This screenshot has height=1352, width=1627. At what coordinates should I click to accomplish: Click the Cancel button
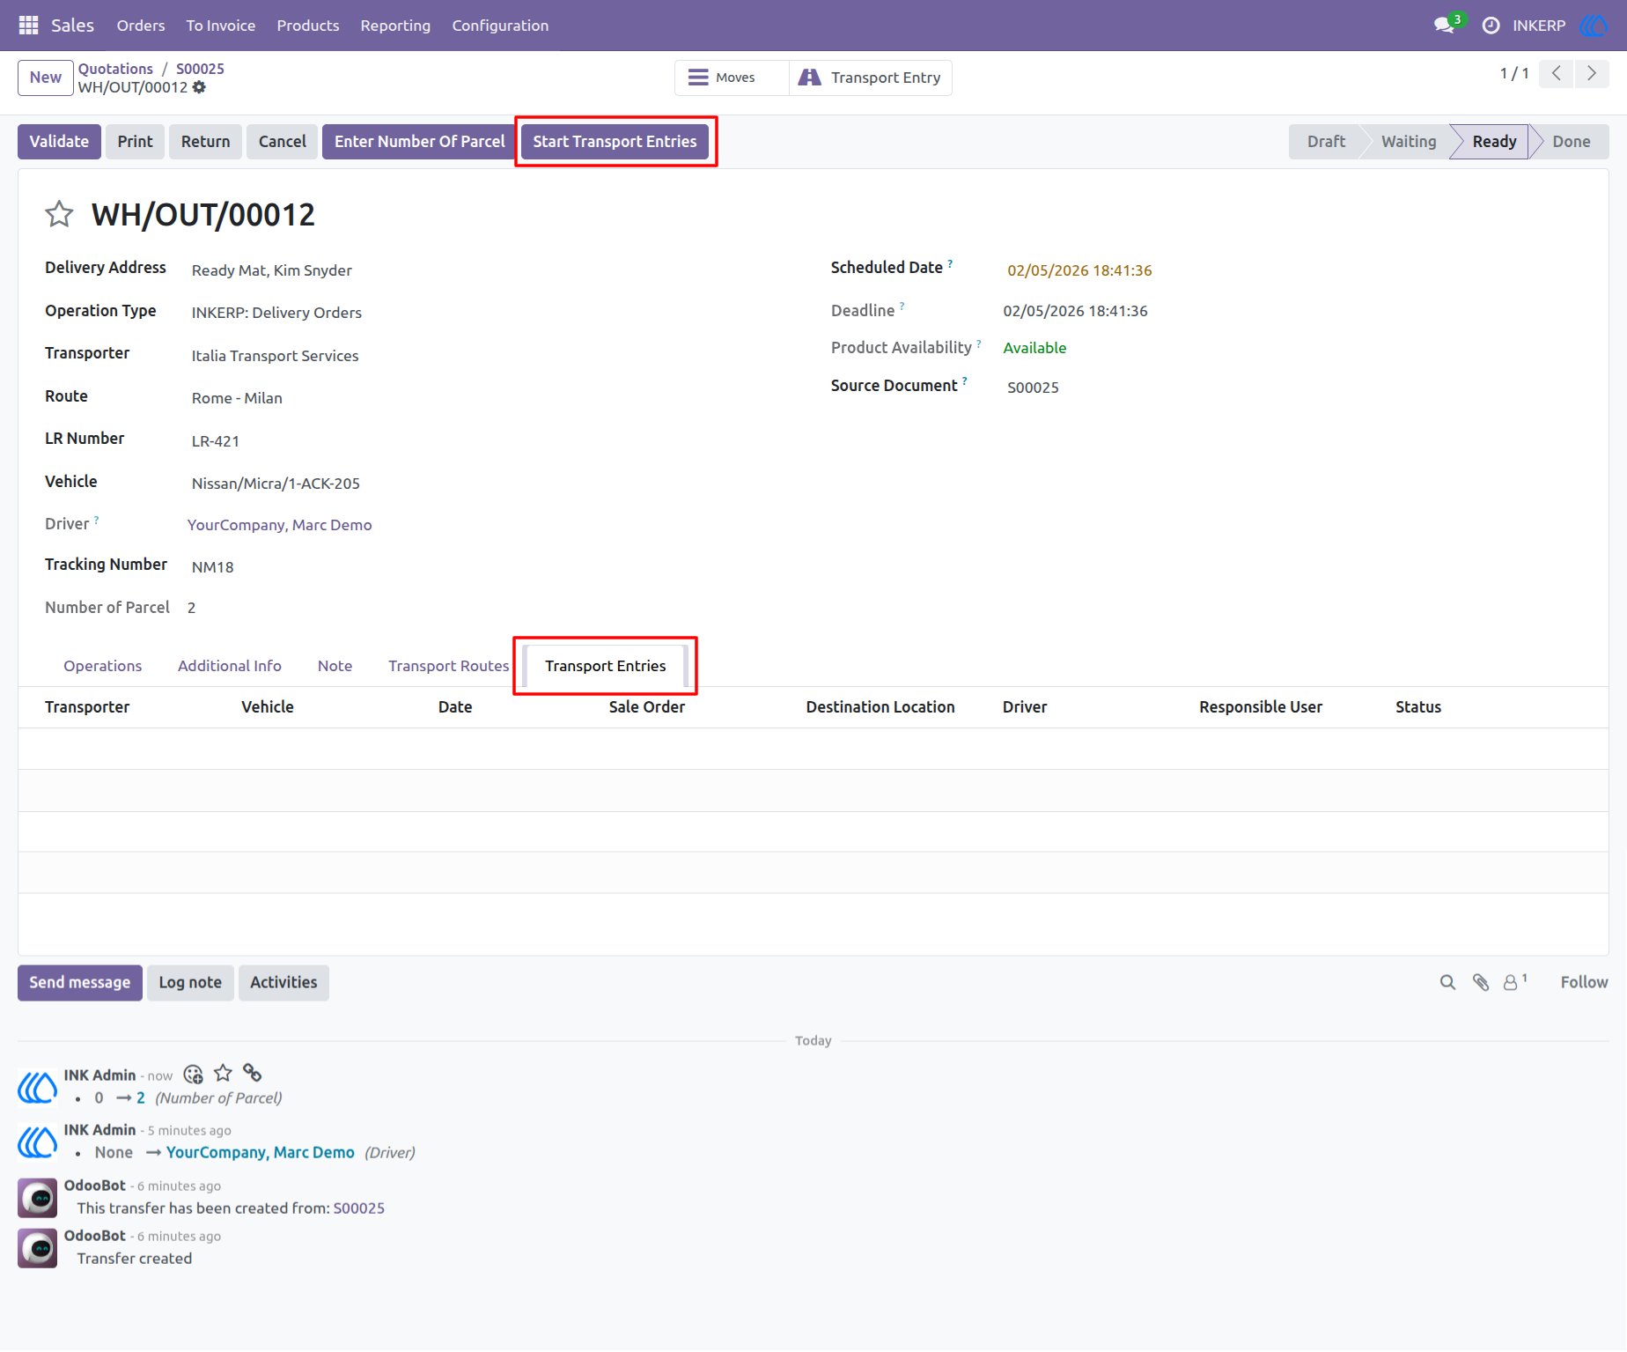(282, 142)
